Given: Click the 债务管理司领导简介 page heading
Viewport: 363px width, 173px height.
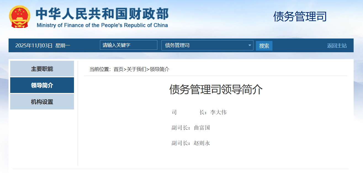Looking at the screenshot, I should (216, 90).
